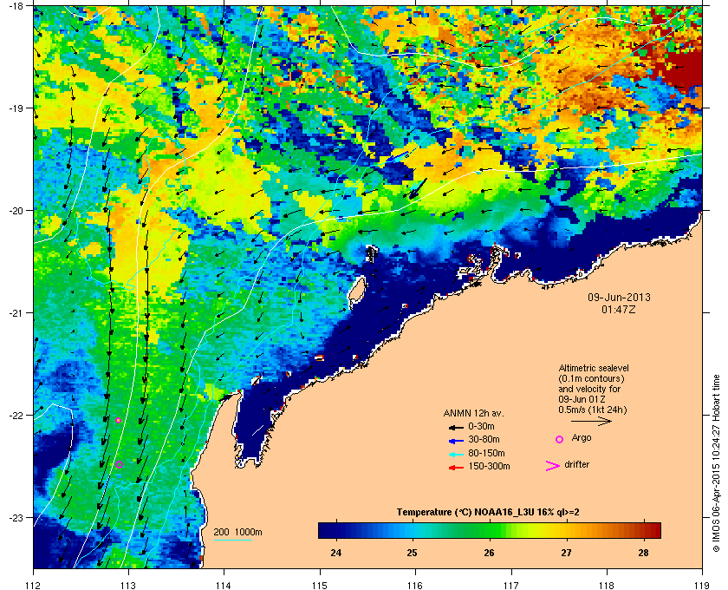The image size is (728, 590).
Task: Click the '-18' latitude axis label
Action: pos(16,6)
